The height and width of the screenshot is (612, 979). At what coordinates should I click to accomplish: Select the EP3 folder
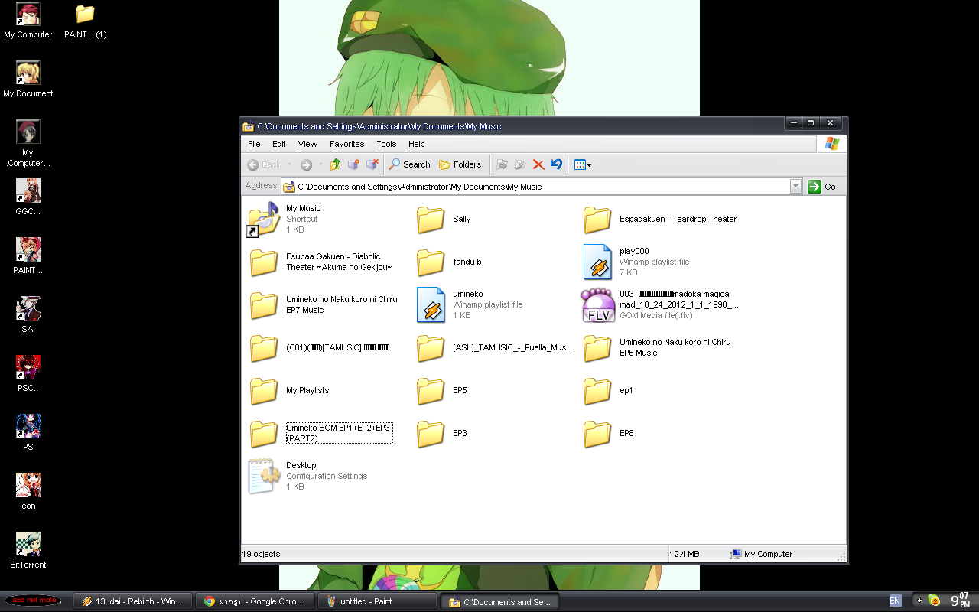click(431, 434)
